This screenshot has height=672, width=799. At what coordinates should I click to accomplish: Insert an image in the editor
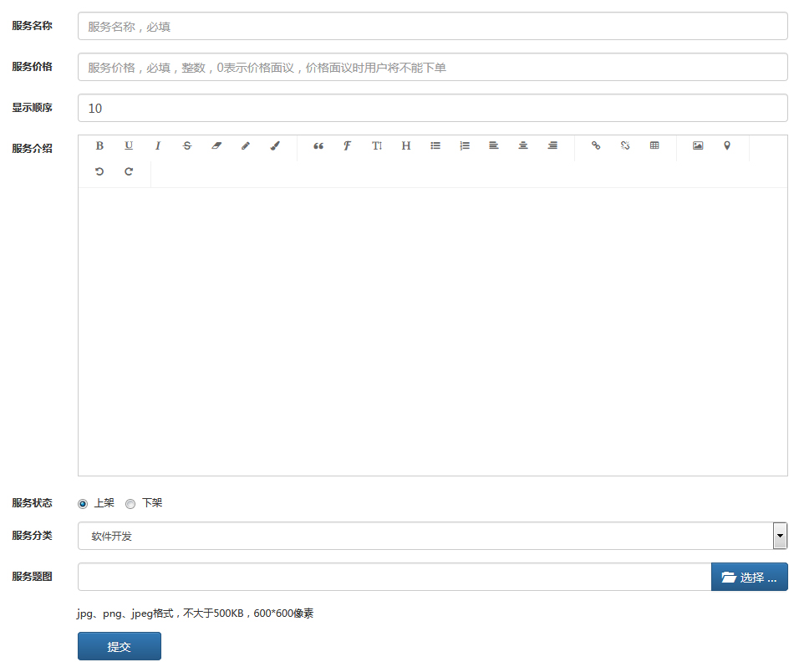pos(698,145)
